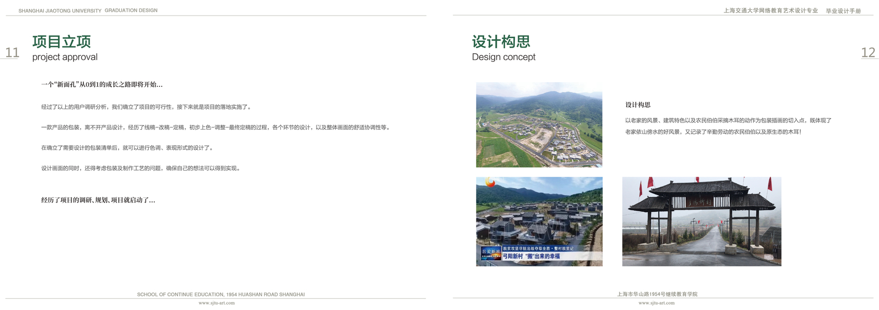Click the heading 设计构思 in green
The width and height of the screenshot is (879, 310).
tap(501, 42)
